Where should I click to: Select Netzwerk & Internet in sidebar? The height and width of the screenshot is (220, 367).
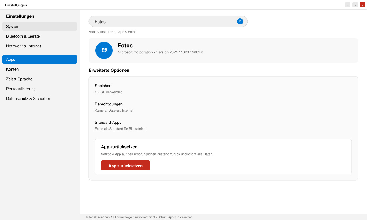tap(40, 46)
